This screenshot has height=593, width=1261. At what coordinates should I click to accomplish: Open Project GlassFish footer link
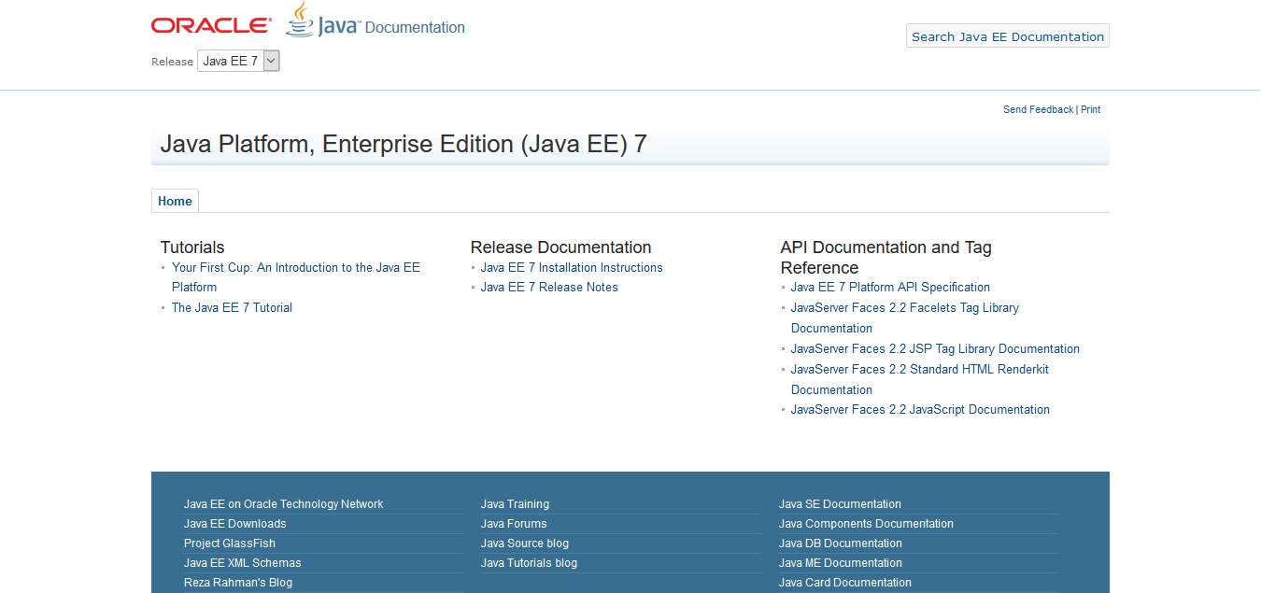point(230,544)
